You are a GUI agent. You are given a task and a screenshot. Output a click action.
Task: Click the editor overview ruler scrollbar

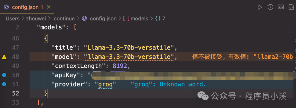[295, 65]
